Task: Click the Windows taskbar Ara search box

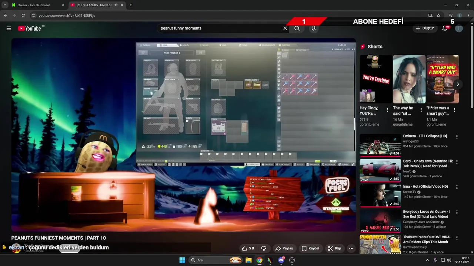Action: [215, 260]
